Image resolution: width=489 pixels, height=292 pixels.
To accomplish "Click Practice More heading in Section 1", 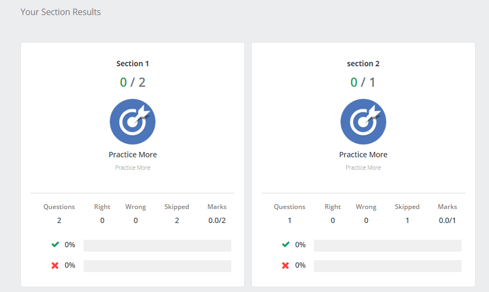I will (133, 155).
